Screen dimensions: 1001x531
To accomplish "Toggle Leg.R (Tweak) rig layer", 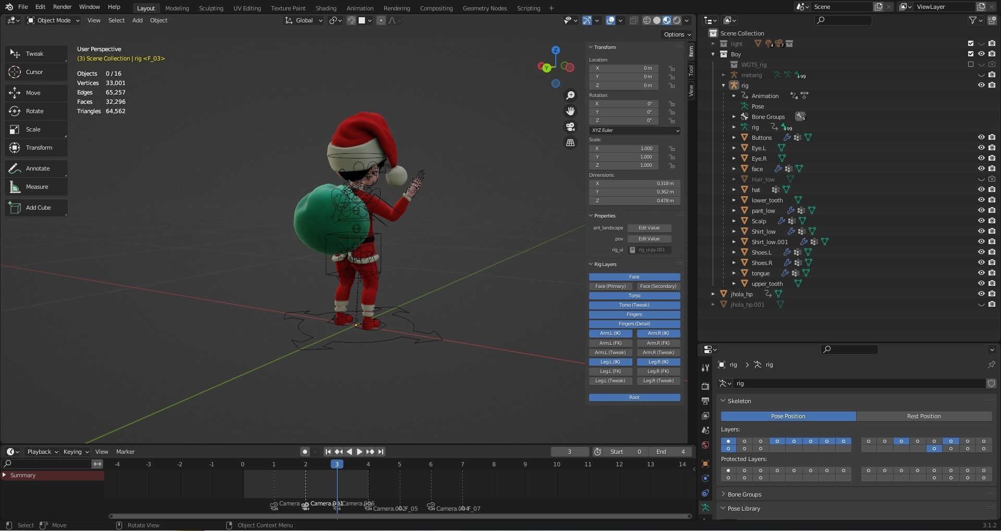I will coord(658,381).
